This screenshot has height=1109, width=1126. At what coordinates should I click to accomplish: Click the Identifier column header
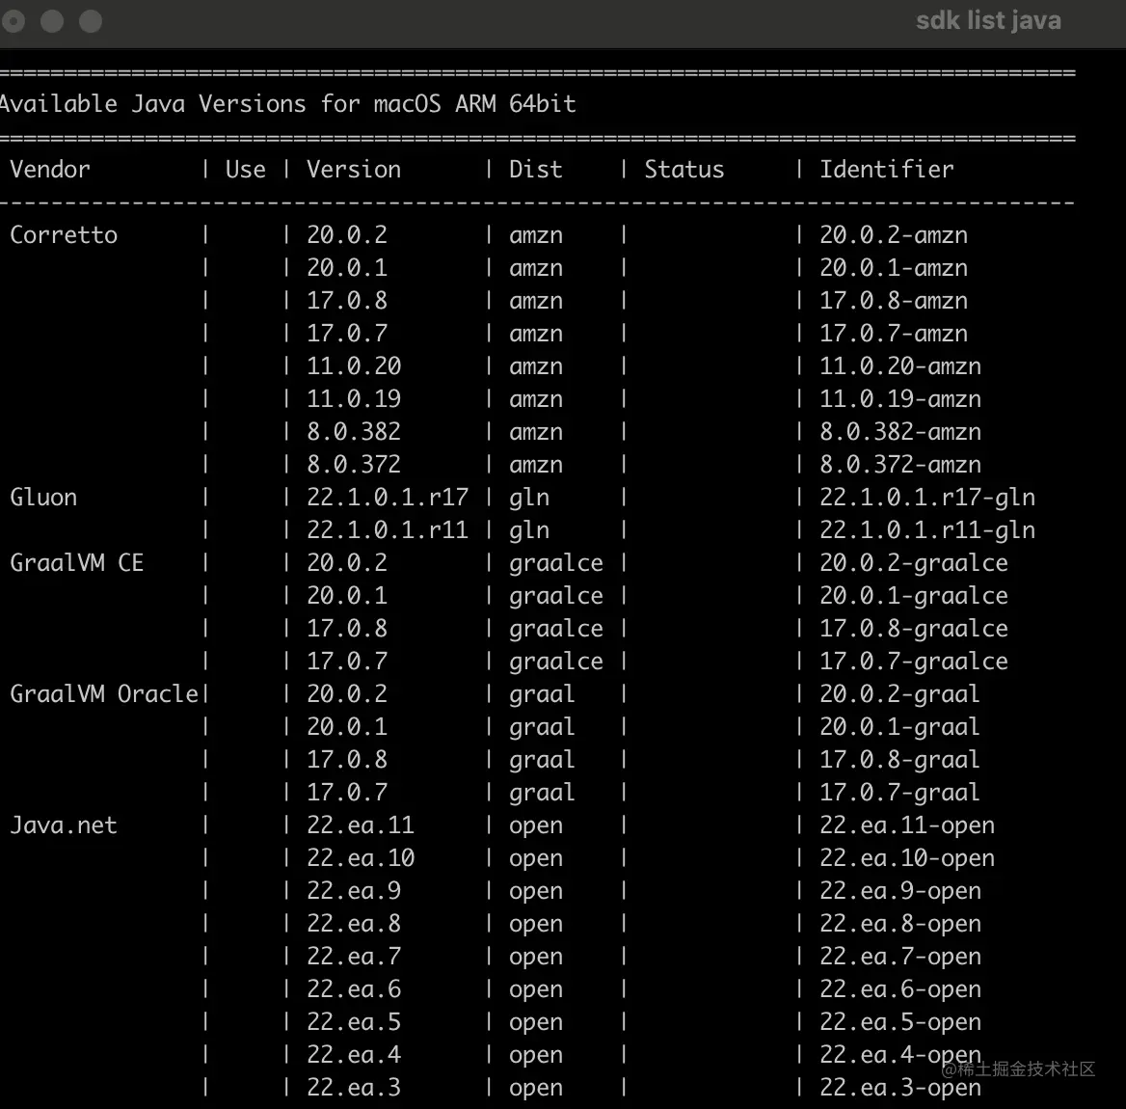click(886, 170)
